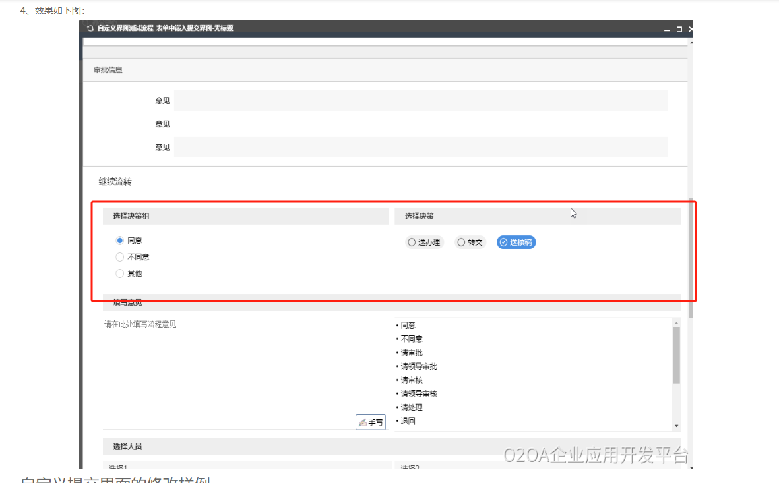This screenshot has width=779, height=483.
Task: Click the 继续流转 label
Action: 115,181
